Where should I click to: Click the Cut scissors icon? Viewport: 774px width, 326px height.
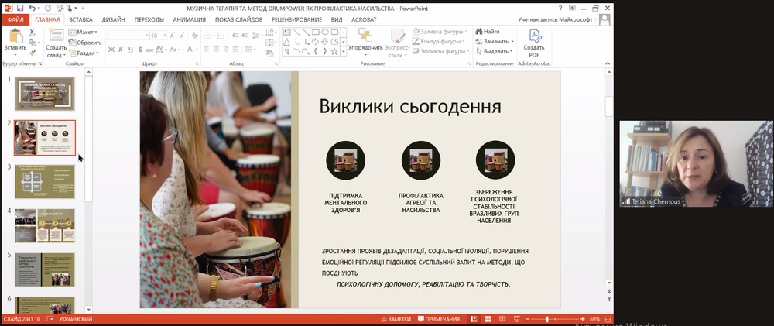tap(33, 32)
